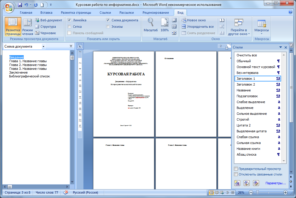This screenshot has height=198, width=296.
Task: Go to Заключение in document map
Action: [18, 72]
